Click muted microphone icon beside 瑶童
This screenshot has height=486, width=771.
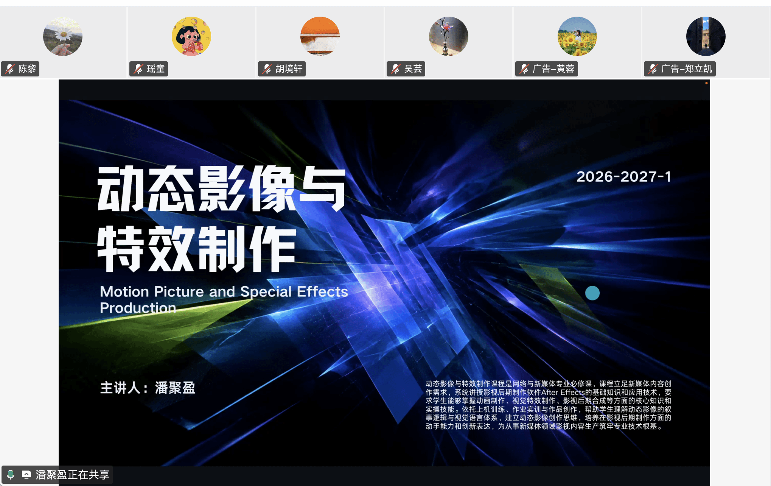pos(138,69)
